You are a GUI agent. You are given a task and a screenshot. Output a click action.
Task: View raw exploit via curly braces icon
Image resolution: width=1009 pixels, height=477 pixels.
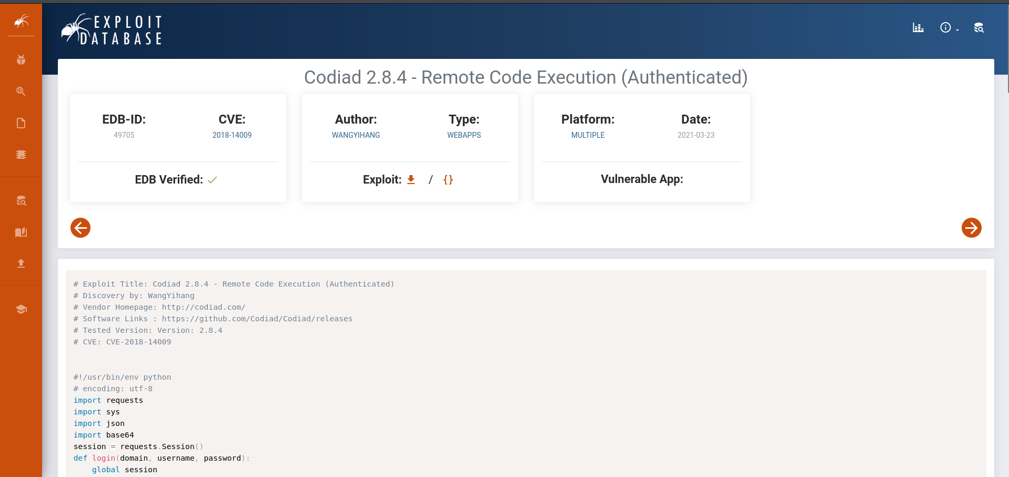448,180
